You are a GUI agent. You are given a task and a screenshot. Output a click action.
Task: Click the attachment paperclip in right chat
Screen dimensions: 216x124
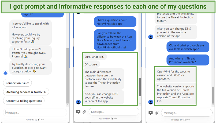(157, 113)
